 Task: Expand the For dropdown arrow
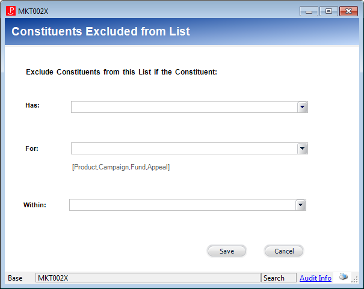click(x=302, y=148)
